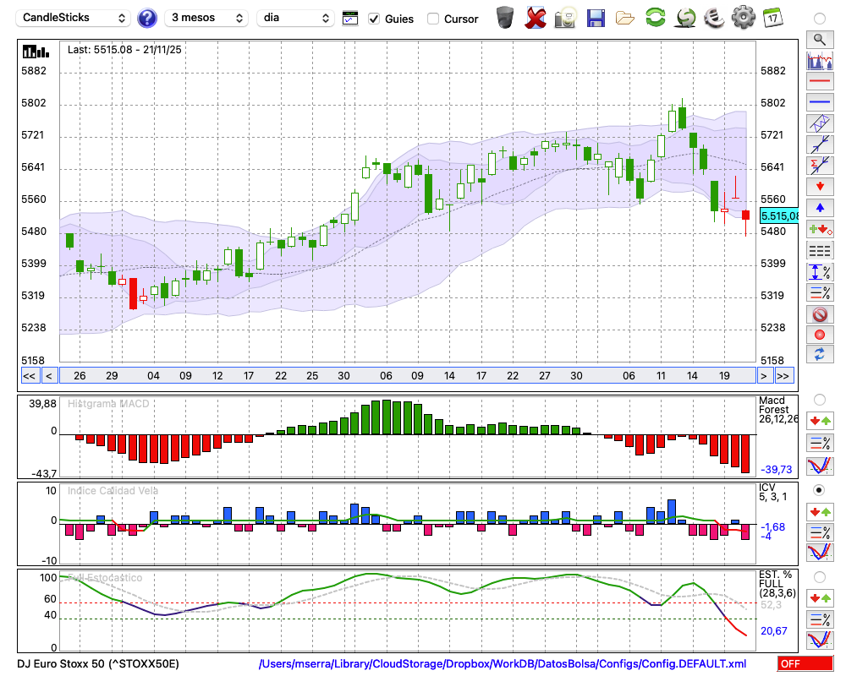Open the 3 mesos period dropdown
The image size is (846, 676).
tap(206, 18)
